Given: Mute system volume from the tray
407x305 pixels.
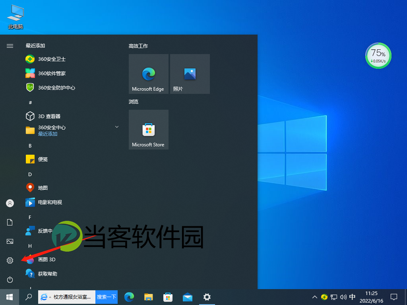Looking at the screenshot, I should (x=343, y=297).
